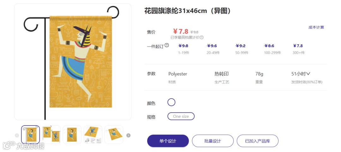Click the 已加入产品库 button
Screen dimensions: 341x152
pos(258,141)
